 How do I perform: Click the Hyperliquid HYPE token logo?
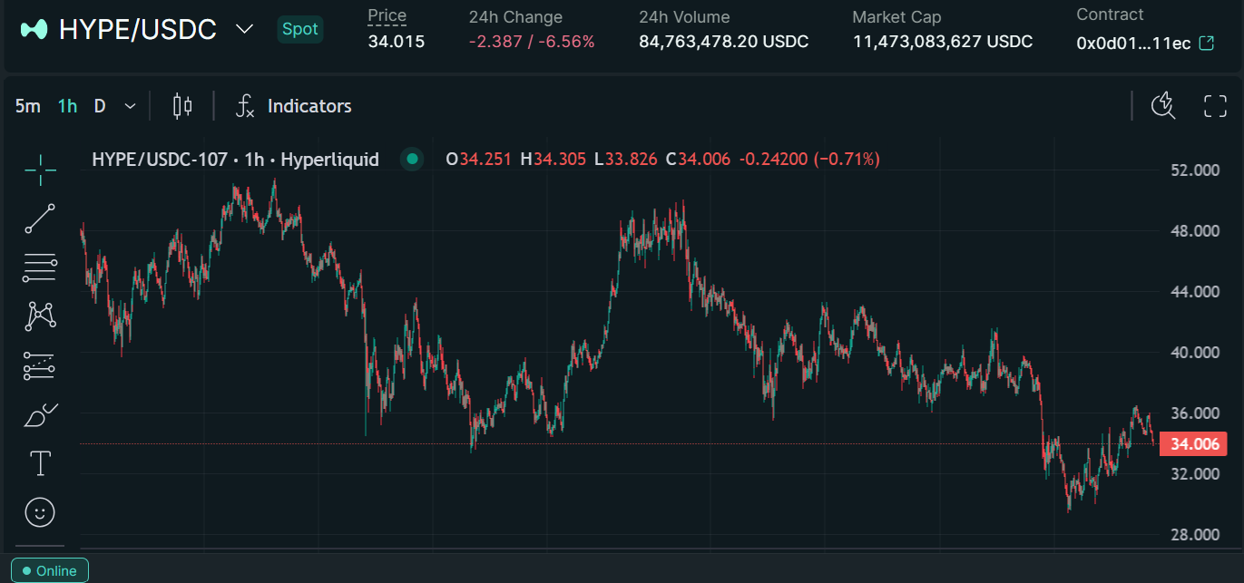[34, 29]
